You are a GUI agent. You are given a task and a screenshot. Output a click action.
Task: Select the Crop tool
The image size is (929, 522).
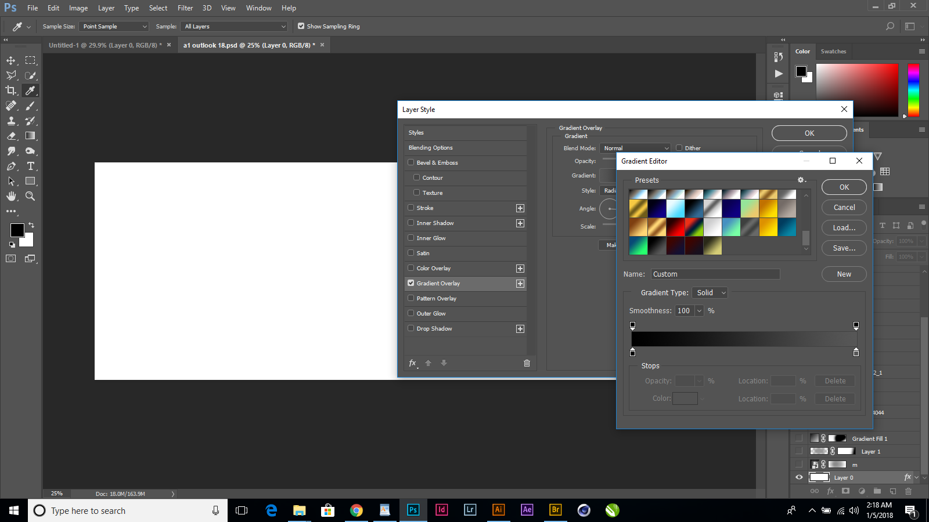click(12, 90)
